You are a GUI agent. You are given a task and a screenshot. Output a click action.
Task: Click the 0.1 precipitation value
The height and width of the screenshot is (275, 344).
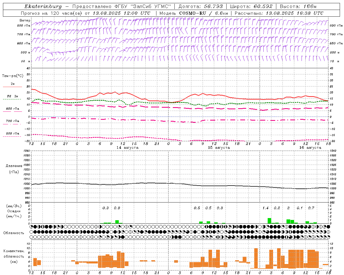pos(300,208)
